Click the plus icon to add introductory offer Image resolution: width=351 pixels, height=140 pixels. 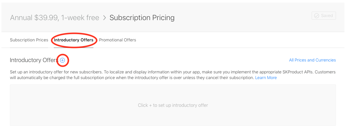click(x=63, y=60)
